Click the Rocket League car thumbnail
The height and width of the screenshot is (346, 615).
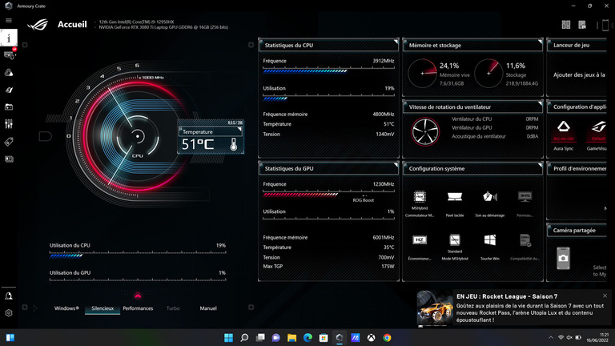click(x=435, y=308)
